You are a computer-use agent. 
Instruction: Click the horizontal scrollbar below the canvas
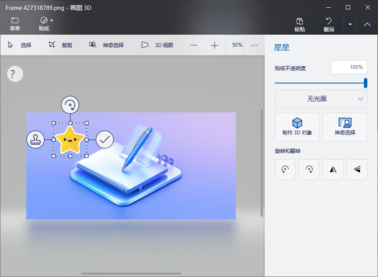click(x=130, y=273)
